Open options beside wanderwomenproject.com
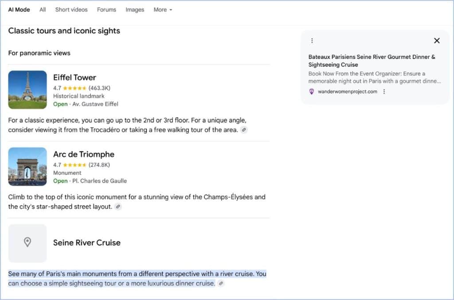The width and height of the screenshot is (454, 300). click(384, 92)
